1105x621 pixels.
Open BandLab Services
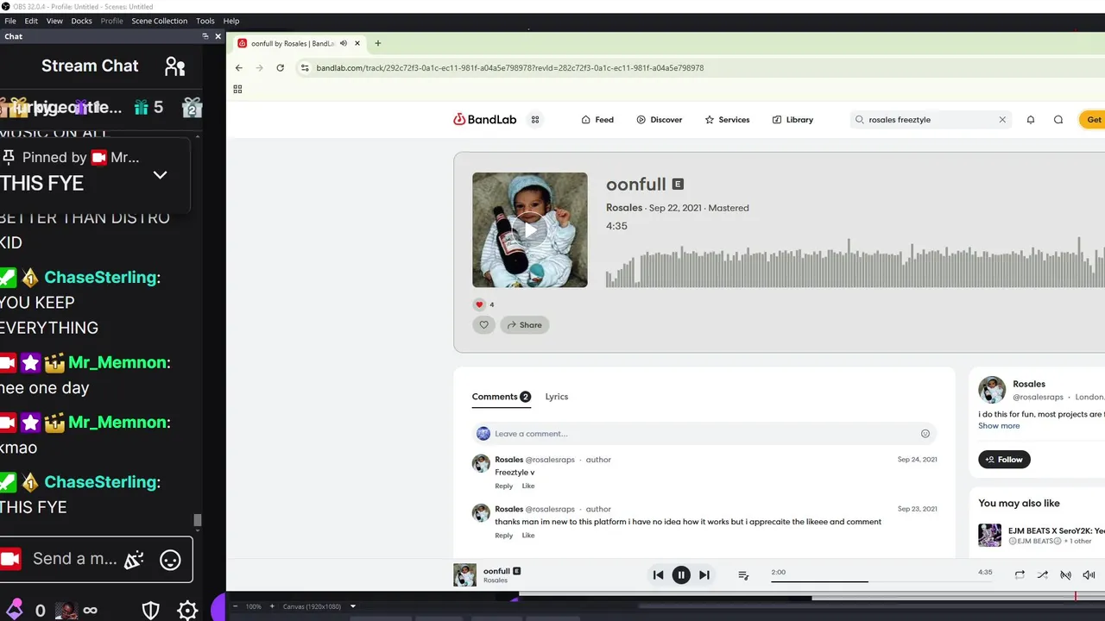coord(727,120)
